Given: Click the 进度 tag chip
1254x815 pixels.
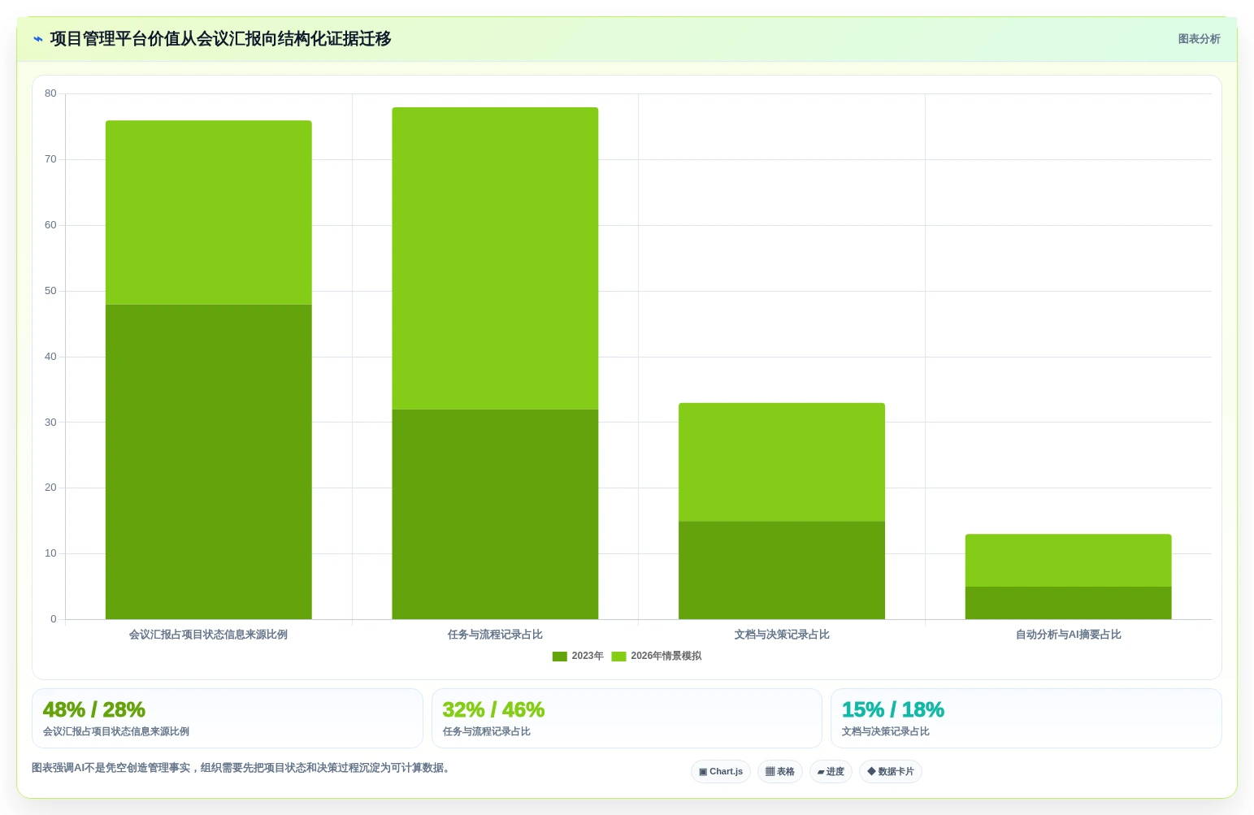Looking at the screenshot, I should [x=831, y=772].
